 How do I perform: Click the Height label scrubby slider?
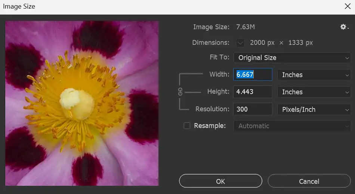tap(218, 91)
